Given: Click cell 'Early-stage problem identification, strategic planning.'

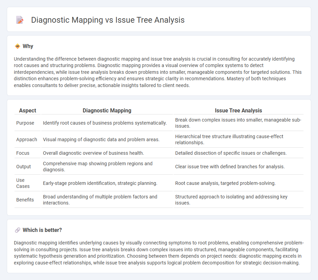Looking at the screenshot, I should (107, 183).
